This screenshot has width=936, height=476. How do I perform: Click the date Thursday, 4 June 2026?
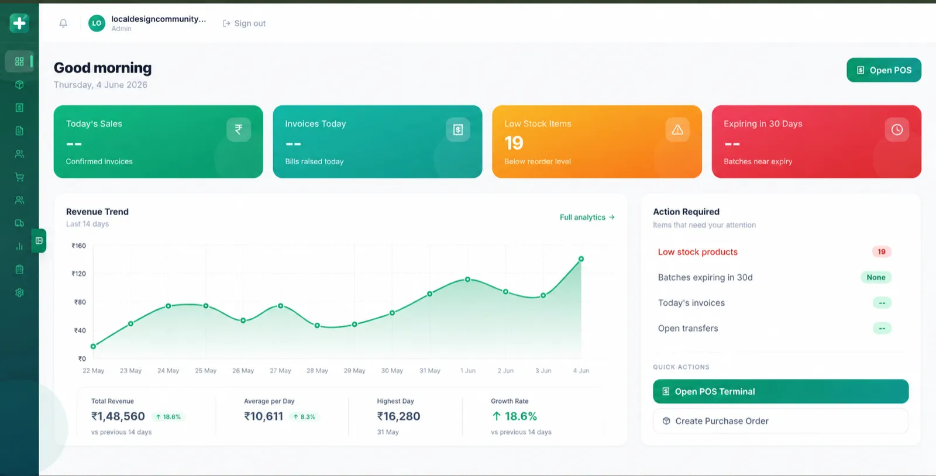[x=101, y=85]
